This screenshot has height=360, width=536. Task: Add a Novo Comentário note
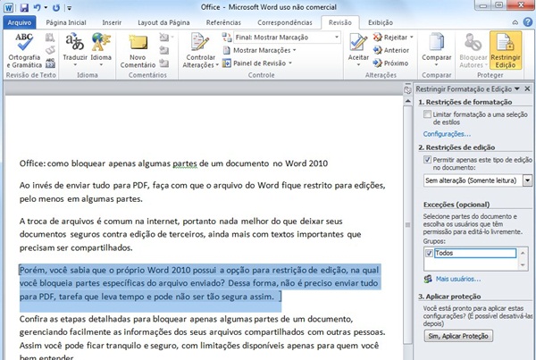coord(138,50)
